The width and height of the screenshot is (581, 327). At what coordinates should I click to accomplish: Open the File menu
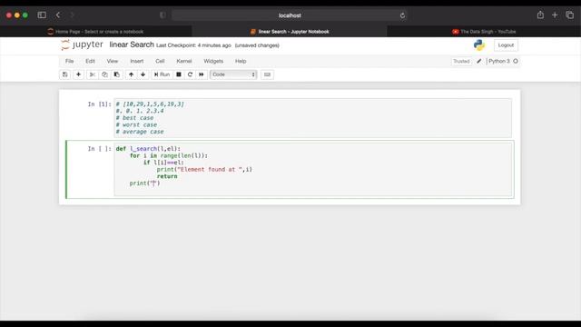tap(69, 61)
